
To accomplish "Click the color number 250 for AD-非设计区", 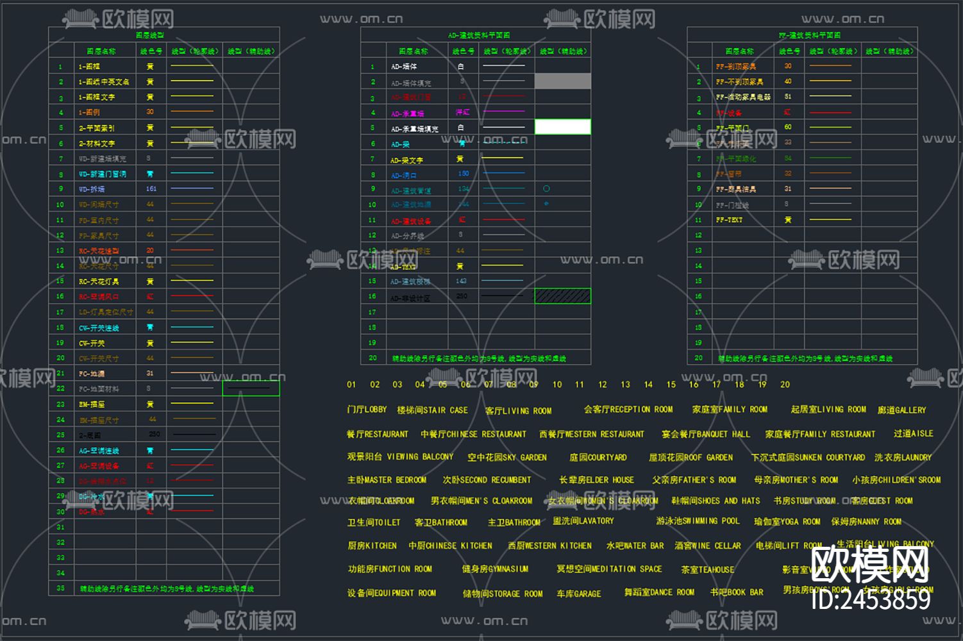I will point(462,296).
